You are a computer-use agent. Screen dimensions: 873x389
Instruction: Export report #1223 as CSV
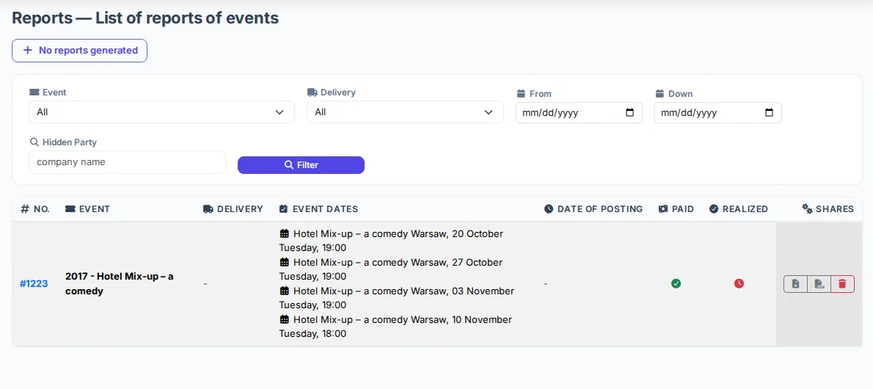(819, 283)
